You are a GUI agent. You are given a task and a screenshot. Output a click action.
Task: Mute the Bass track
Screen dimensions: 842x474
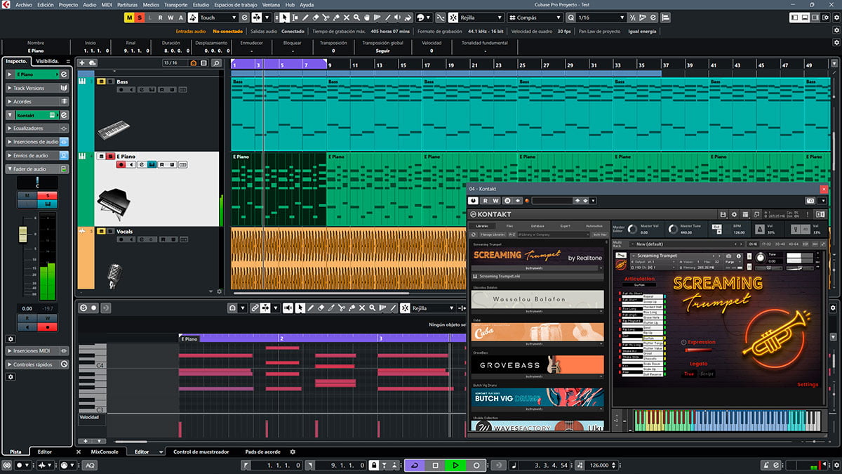click(101, 81)
